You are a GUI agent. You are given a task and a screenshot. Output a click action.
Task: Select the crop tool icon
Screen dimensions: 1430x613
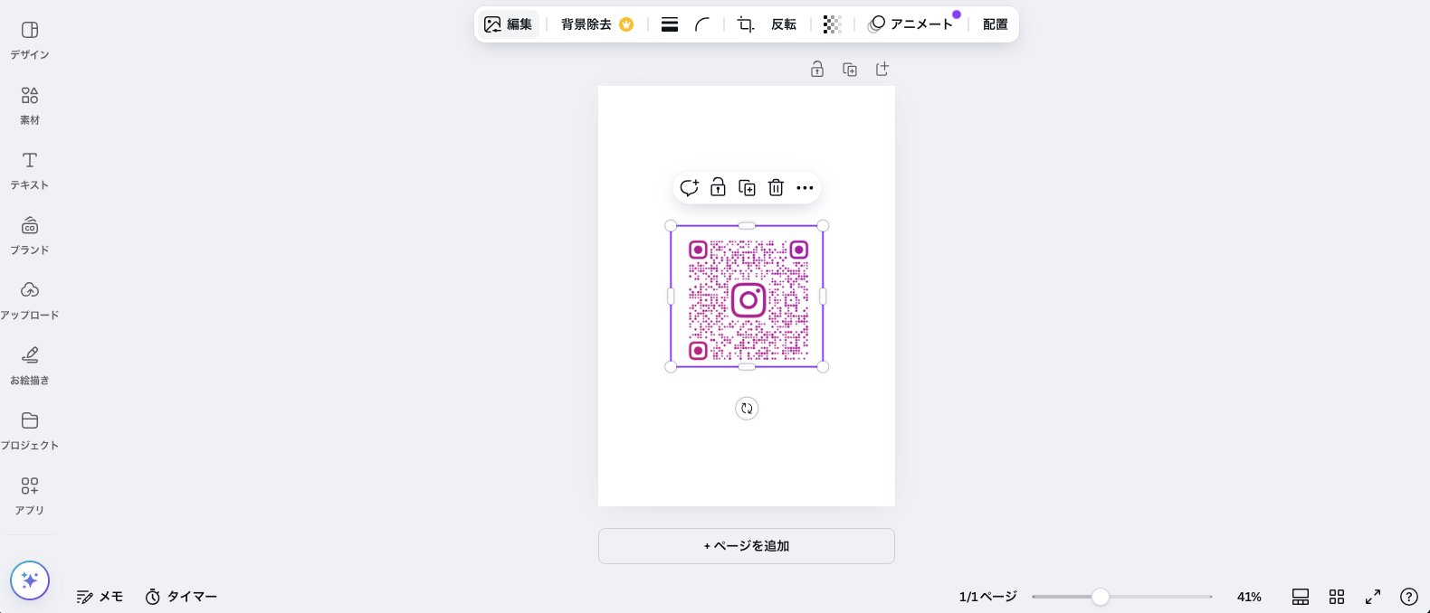pyautogui.click(x=746, y=24)
